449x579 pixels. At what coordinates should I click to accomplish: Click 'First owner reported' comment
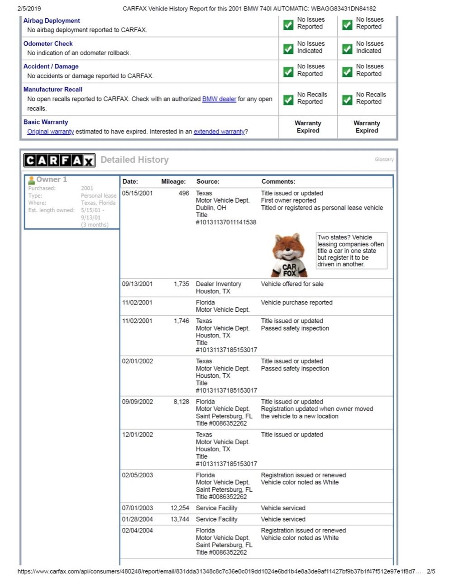pos(288,200)
